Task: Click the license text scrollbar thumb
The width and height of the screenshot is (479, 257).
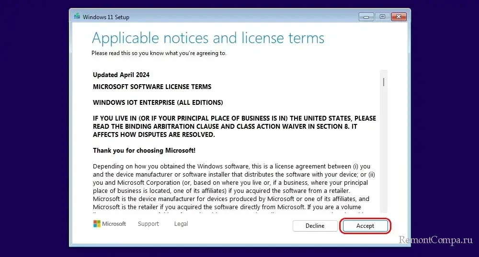Action: coord(384,82)
